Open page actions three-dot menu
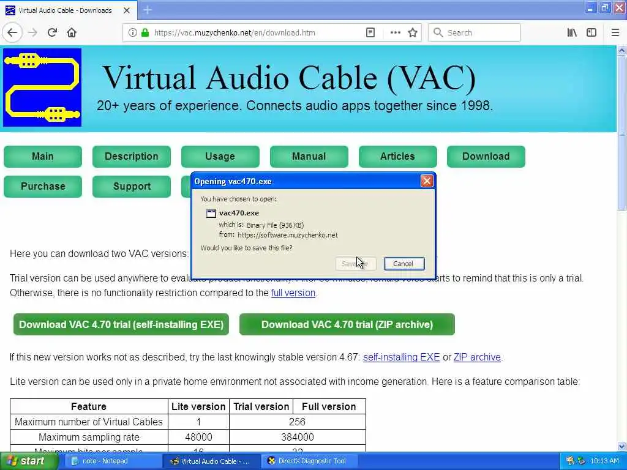627x470 pixels. pyautogui.click(x=395, y=33)
